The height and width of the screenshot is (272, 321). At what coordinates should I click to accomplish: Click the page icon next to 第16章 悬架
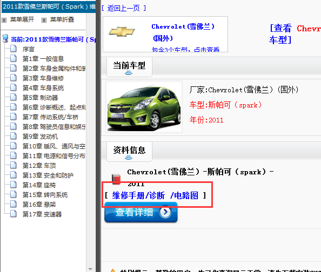click(x=14, y=204)
